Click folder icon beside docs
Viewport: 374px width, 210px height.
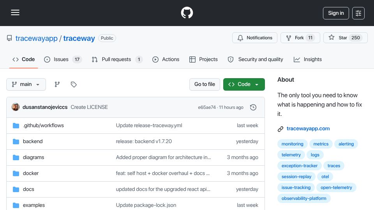point(16,189)
